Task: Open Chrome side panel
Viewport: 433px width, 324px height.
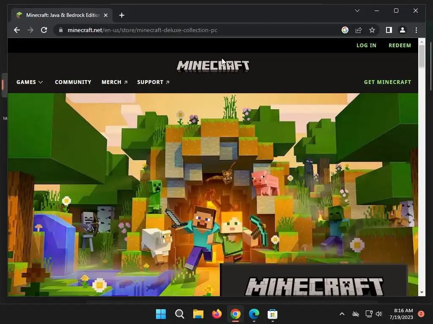Action: coord(389,30)
